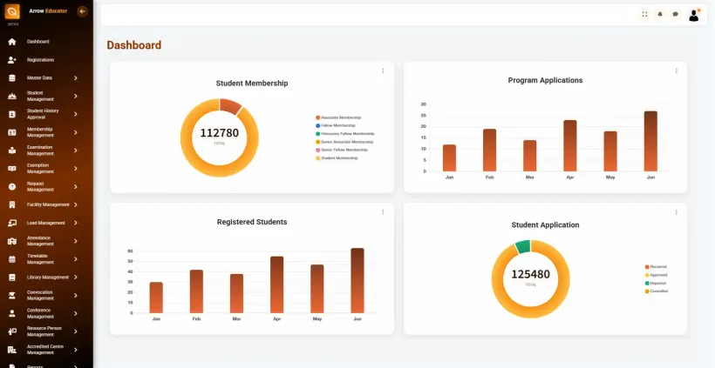This screenshot has width=715, height=368.
Task: Expand Lead Management submenu chevron
Action: pos(76,223)
